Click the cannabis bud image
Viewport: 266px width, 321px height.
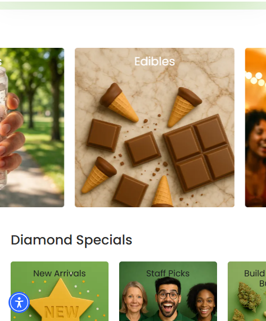coord(249,297)
